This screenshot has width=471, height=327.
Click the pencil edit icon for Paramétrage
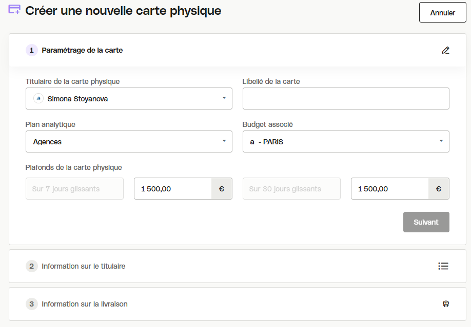pyautogui.click(x=445, y=50)
